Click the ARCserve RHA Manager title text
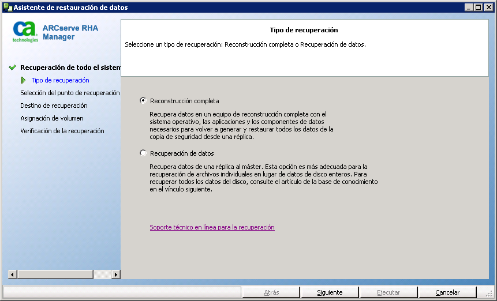 pos(70,32)
